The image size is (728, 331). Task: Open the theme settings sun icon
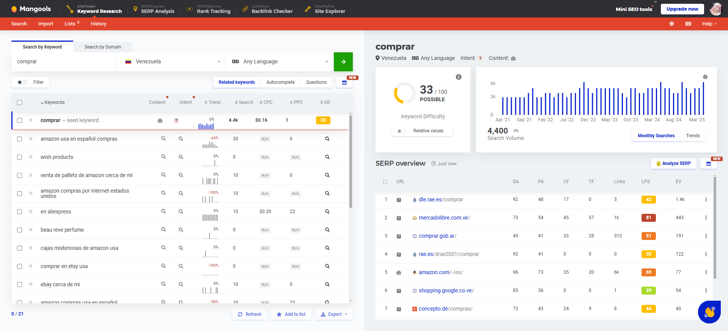coord(671,24)
